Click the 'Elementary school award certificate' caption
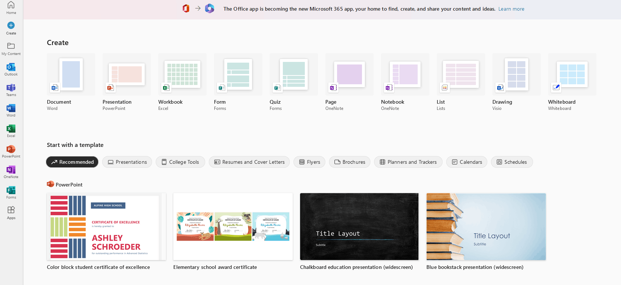Viewport: 621px width, 285px height. click(x=215, y=267)
